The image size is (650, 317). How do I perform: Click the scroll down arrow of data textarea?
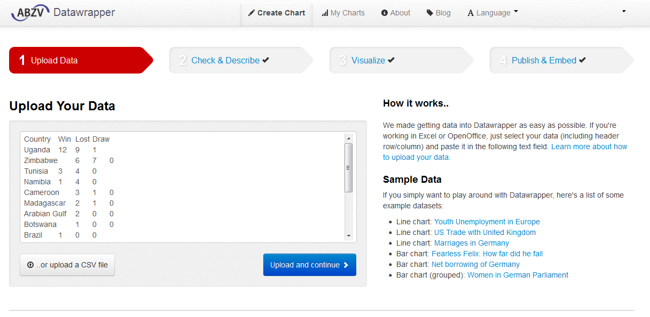[349, 235]
